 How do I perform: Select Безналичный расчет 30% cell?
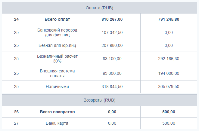click(57, 59)
